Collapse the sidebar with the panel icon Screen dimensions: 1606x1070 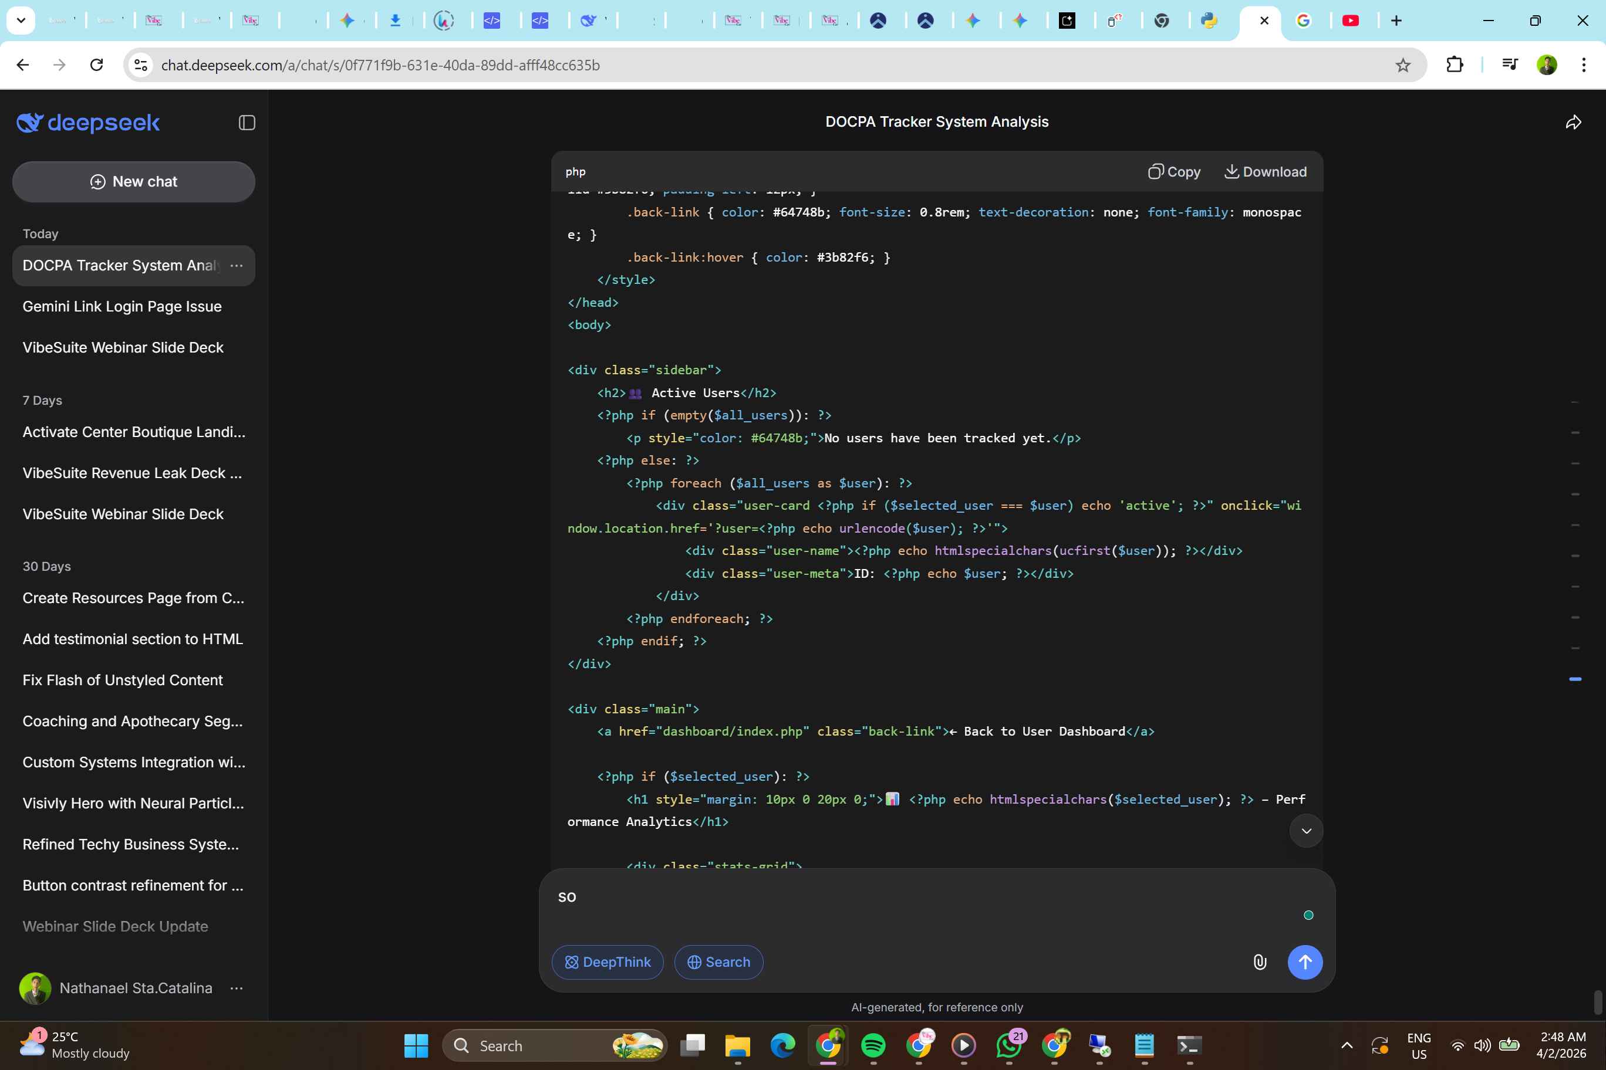click(x=247, y=123)
